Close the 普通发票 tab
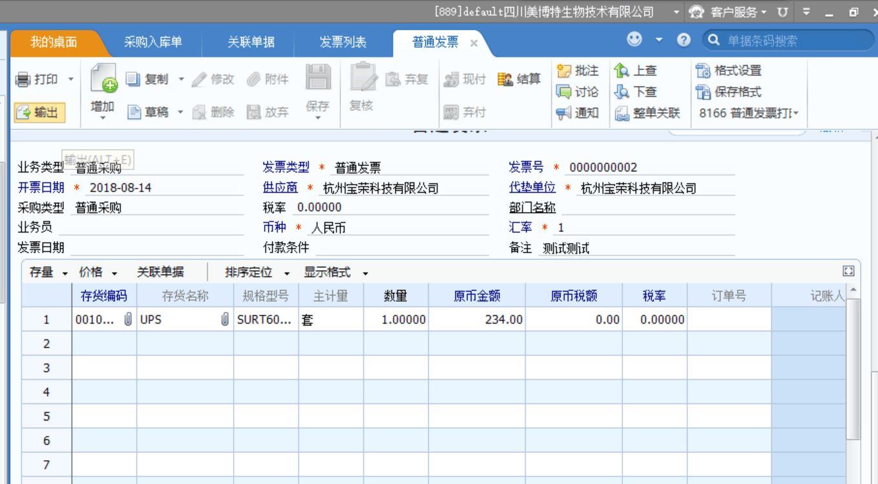The image size is (878, 484). pos(473,43)
